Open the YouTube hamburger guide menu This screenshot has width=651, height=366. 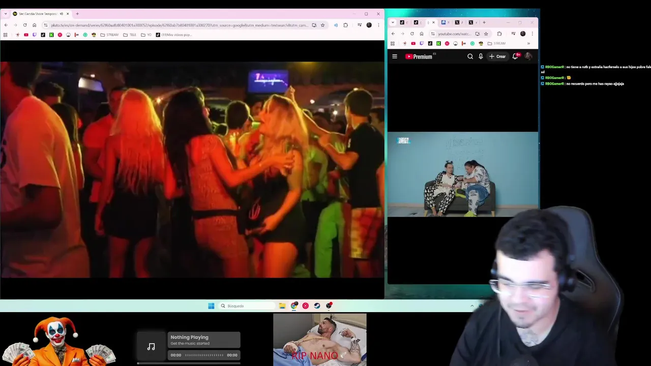pyautogui.click(x=395, y=56)
